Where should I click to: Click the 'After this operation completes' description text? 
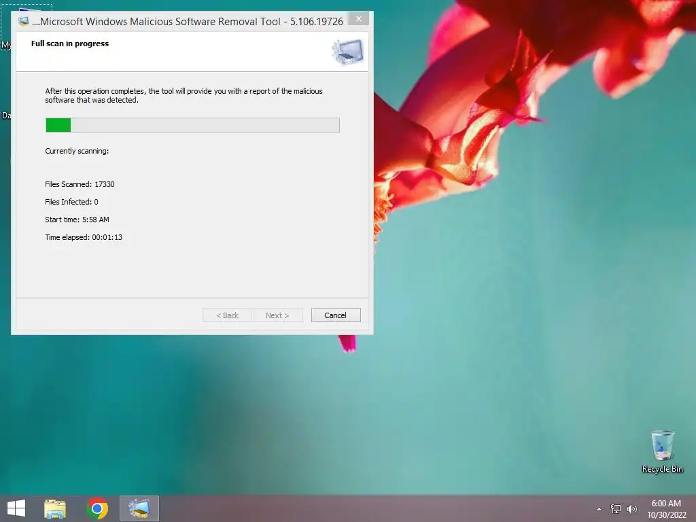point(184,95)
